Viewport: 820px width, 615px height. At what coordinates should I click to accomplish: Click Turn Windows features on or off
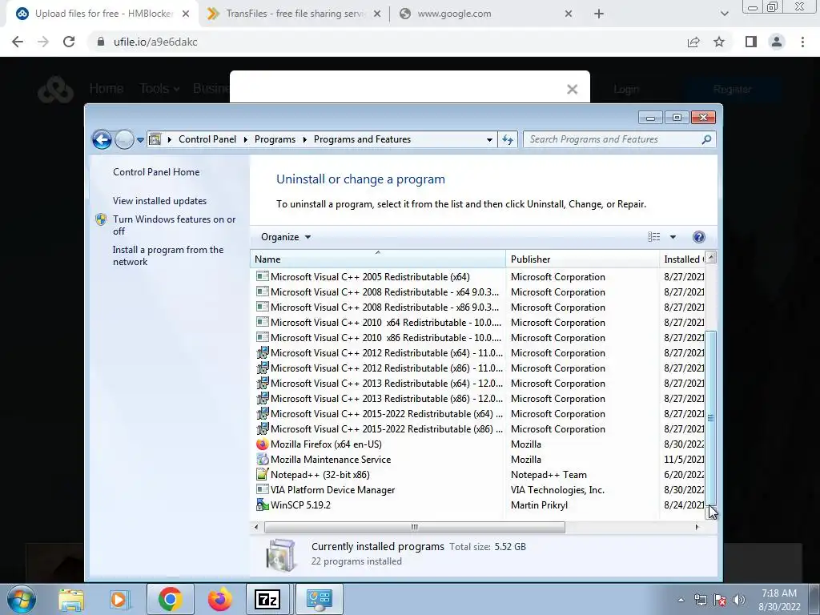tap(174, 225)
